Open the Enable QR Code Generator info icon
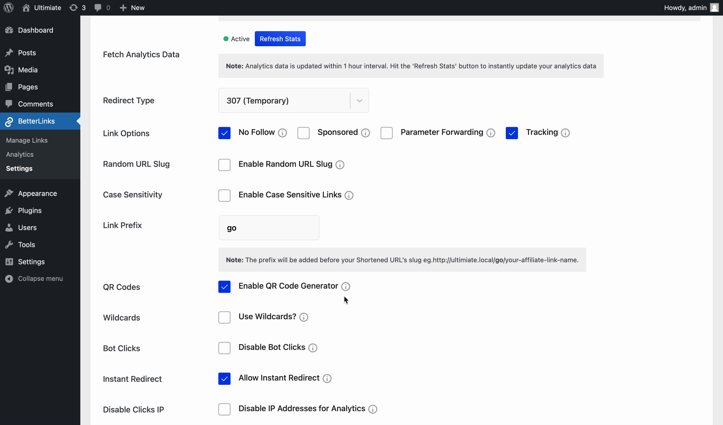This screenshot has width=723, height=425. (x=345, y=286)
